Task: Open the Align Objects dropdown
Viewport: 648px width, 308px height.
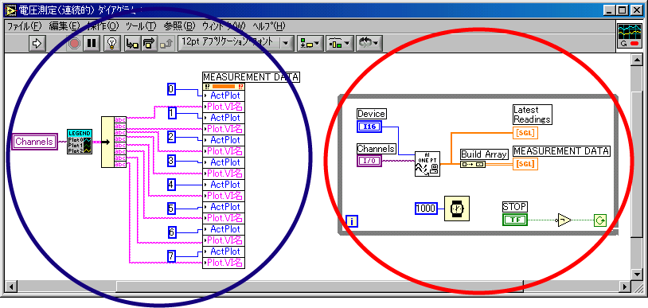Action: point(310,43)
